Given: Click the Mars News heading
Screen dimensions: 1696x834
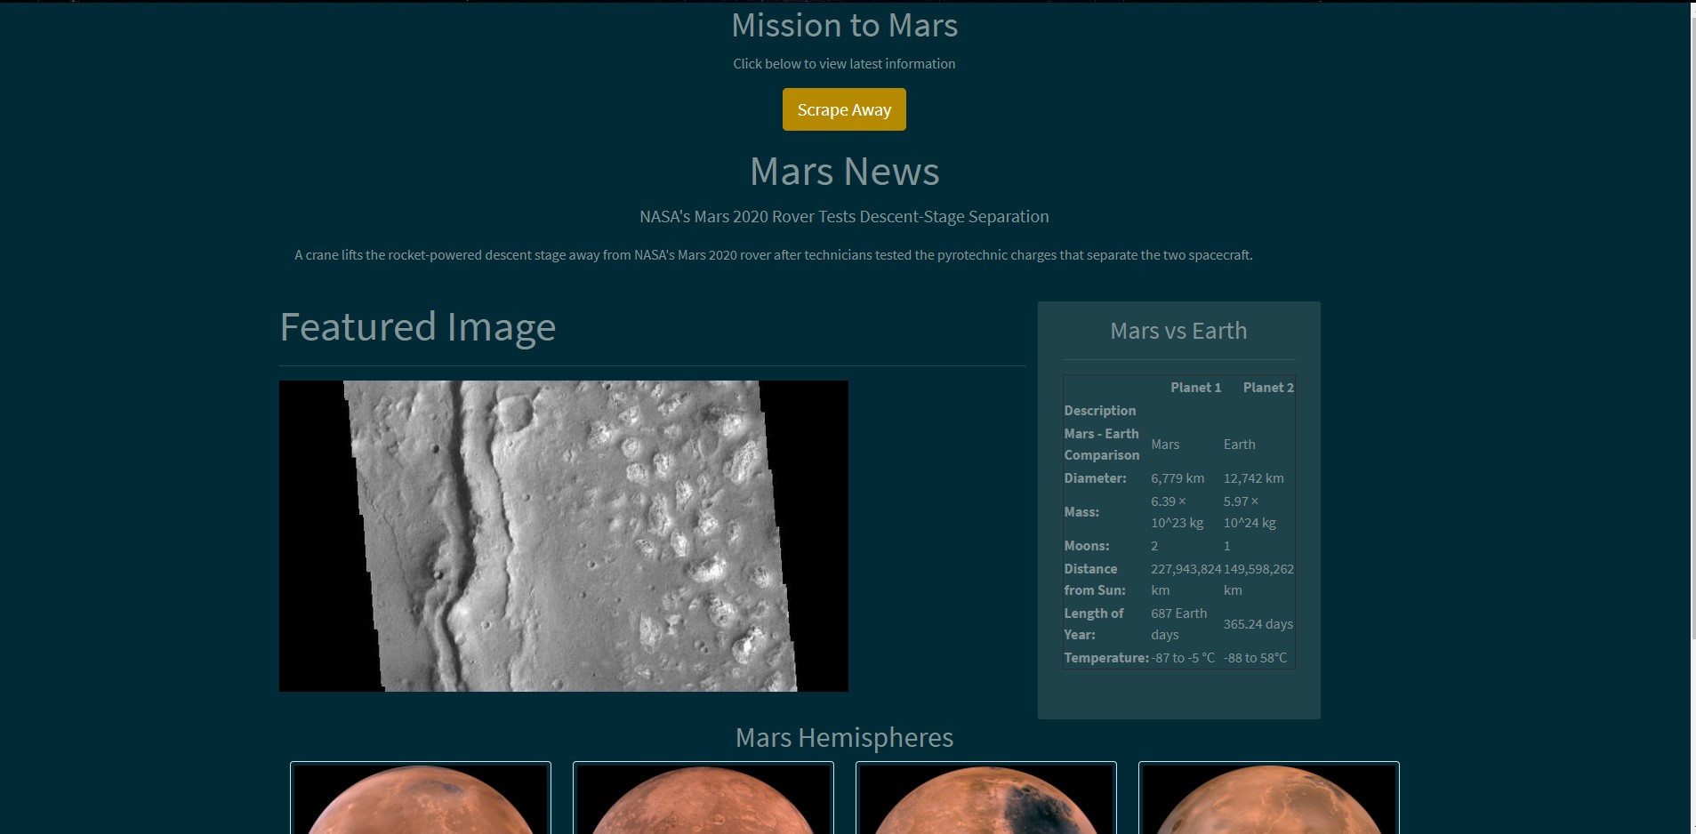Looking at the screenshot, I should click(844, 171).
